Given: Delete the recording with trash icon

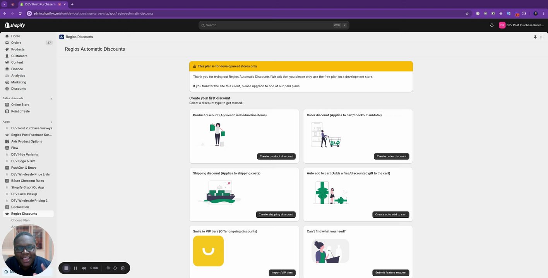Looking at the screenshot, I should point(123,268).
